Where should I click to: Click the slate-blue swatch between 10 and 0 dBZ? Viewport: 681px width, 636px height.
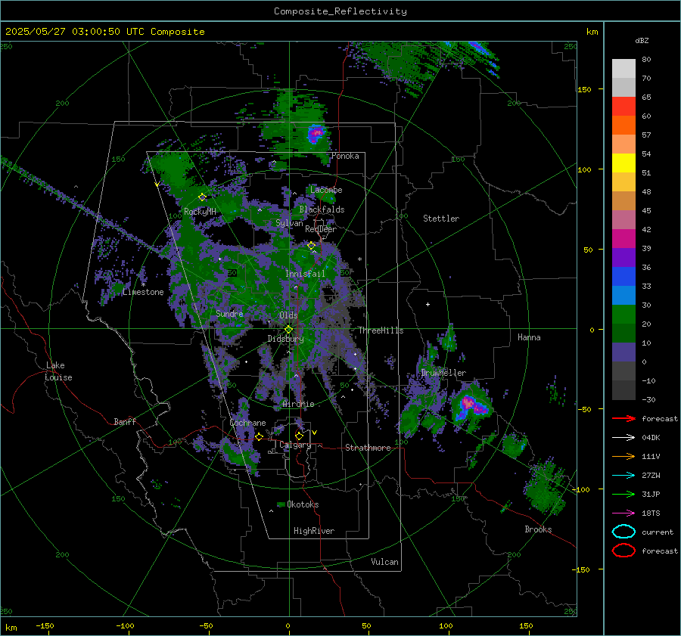623,352
